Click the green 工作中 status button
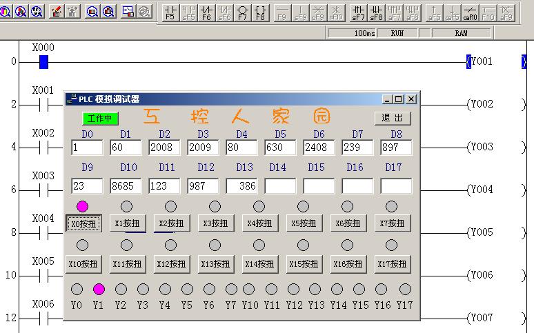The height and width of the screenshot is (333, 534). 101,118
